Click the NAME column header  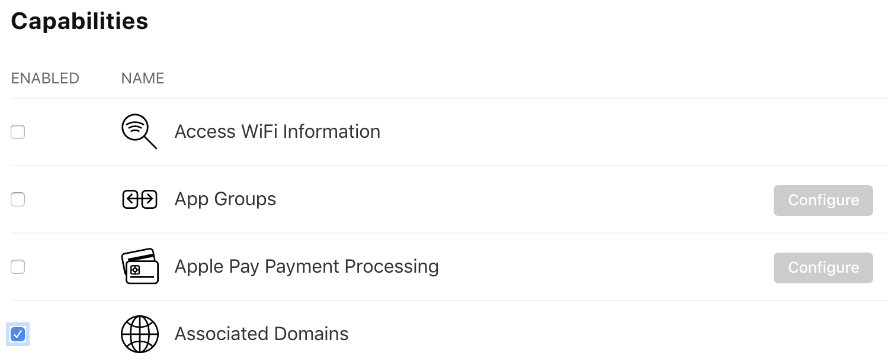142,78
